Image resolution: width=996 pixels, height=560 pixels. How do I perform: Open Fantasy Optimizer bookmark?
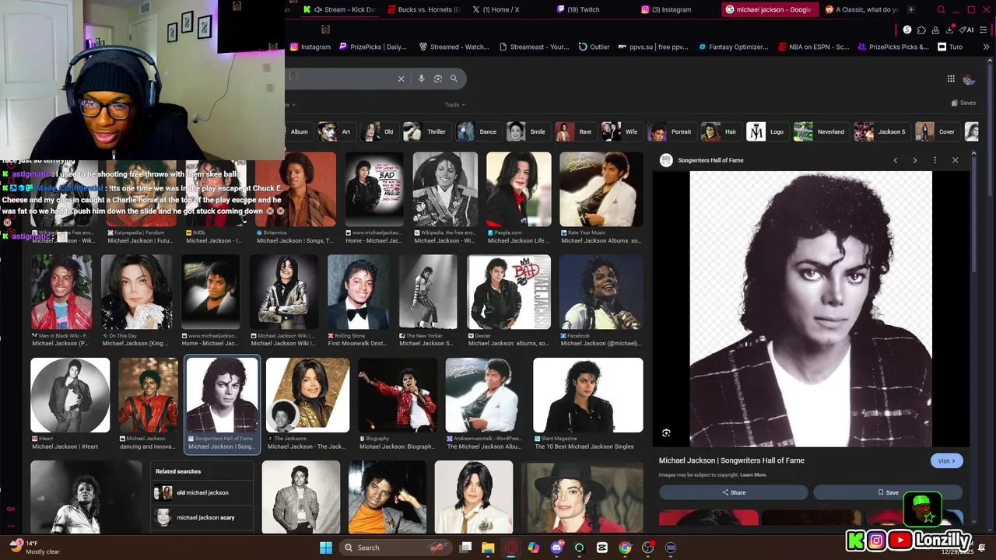click(x=733, y=47)
